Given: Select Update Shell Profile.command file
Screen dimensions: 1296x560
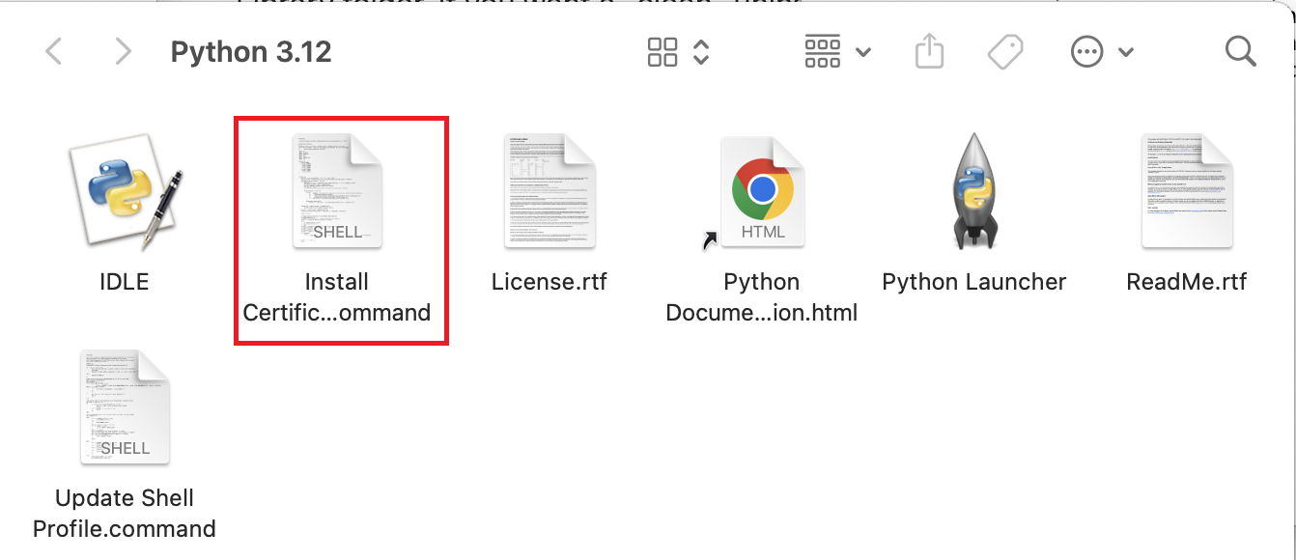Looking at the screenshot, I should coord(125,408).
